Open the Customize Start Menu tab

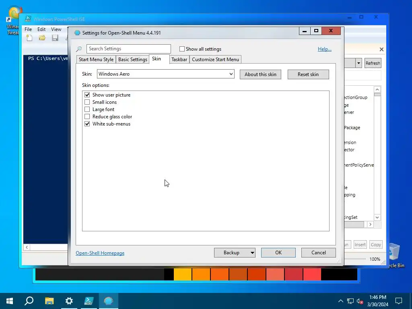click(x=216, y=60)
